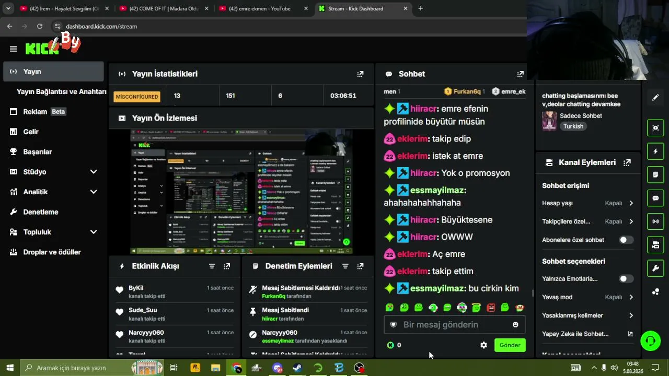The width and height of the screenshot is (669, 376).
Task: Click the green Gönder send button
Action: (x=510, y=345)
